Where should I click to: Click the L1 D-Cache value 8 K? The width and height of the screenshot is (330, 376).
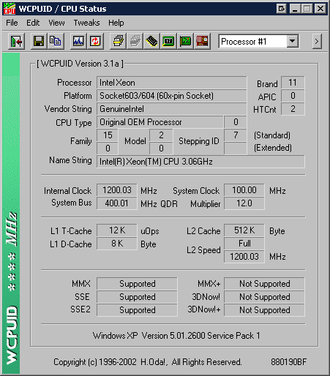point(117,244)
